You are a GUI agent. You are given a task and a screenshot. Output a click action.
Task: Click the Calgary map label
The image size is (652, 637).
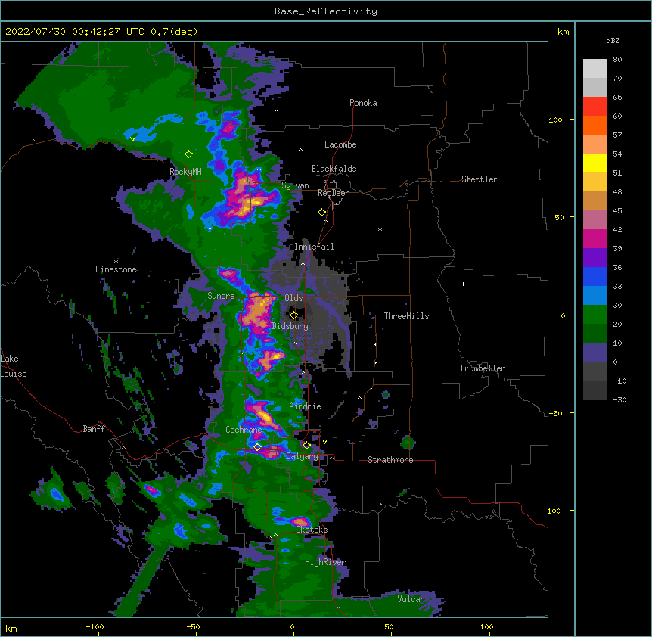[303, 456]
